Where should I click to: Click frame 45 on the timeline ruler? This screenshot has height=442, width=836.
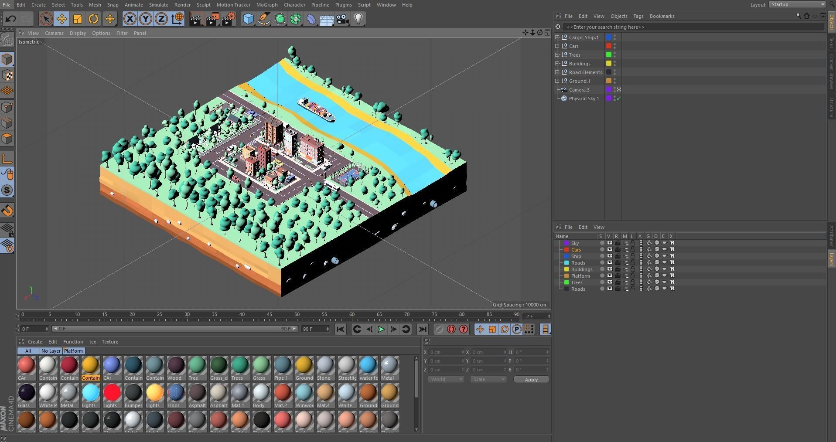tap(270, 315)
